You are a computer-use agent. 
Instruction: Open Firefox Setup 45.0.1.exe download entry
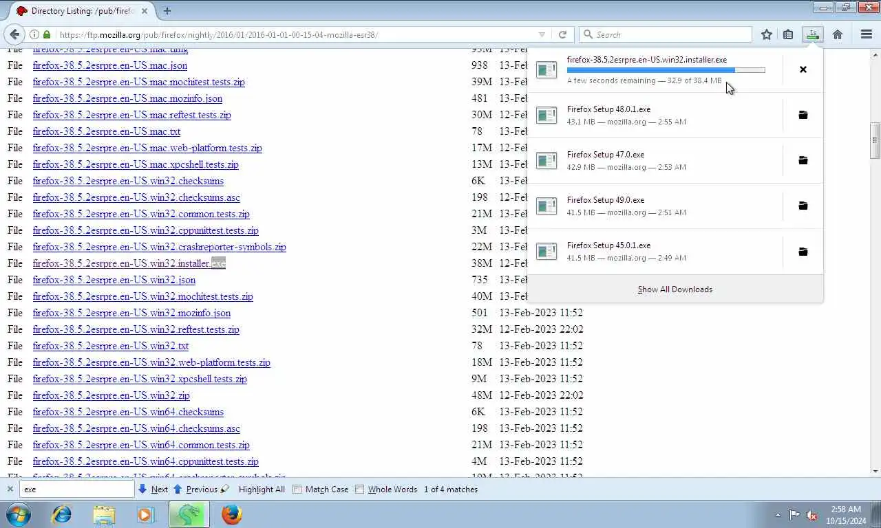655,252
